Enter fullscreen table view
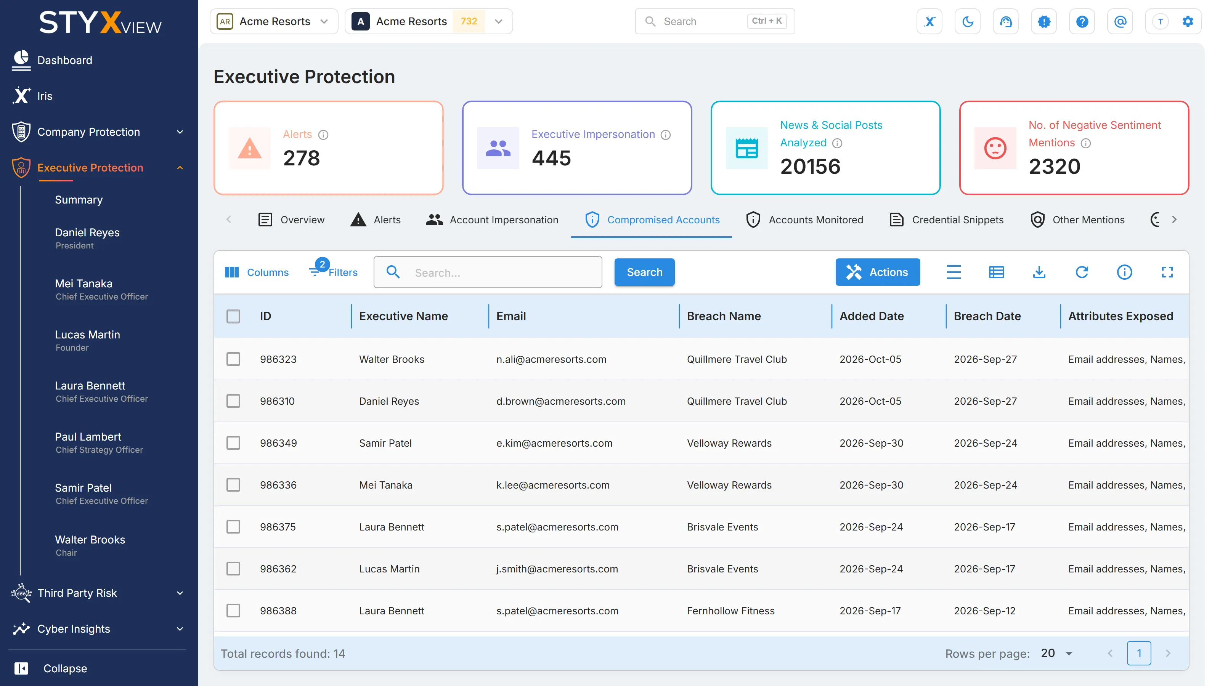The height and width of the screenshot is (686, 1220). [1167, 272]
